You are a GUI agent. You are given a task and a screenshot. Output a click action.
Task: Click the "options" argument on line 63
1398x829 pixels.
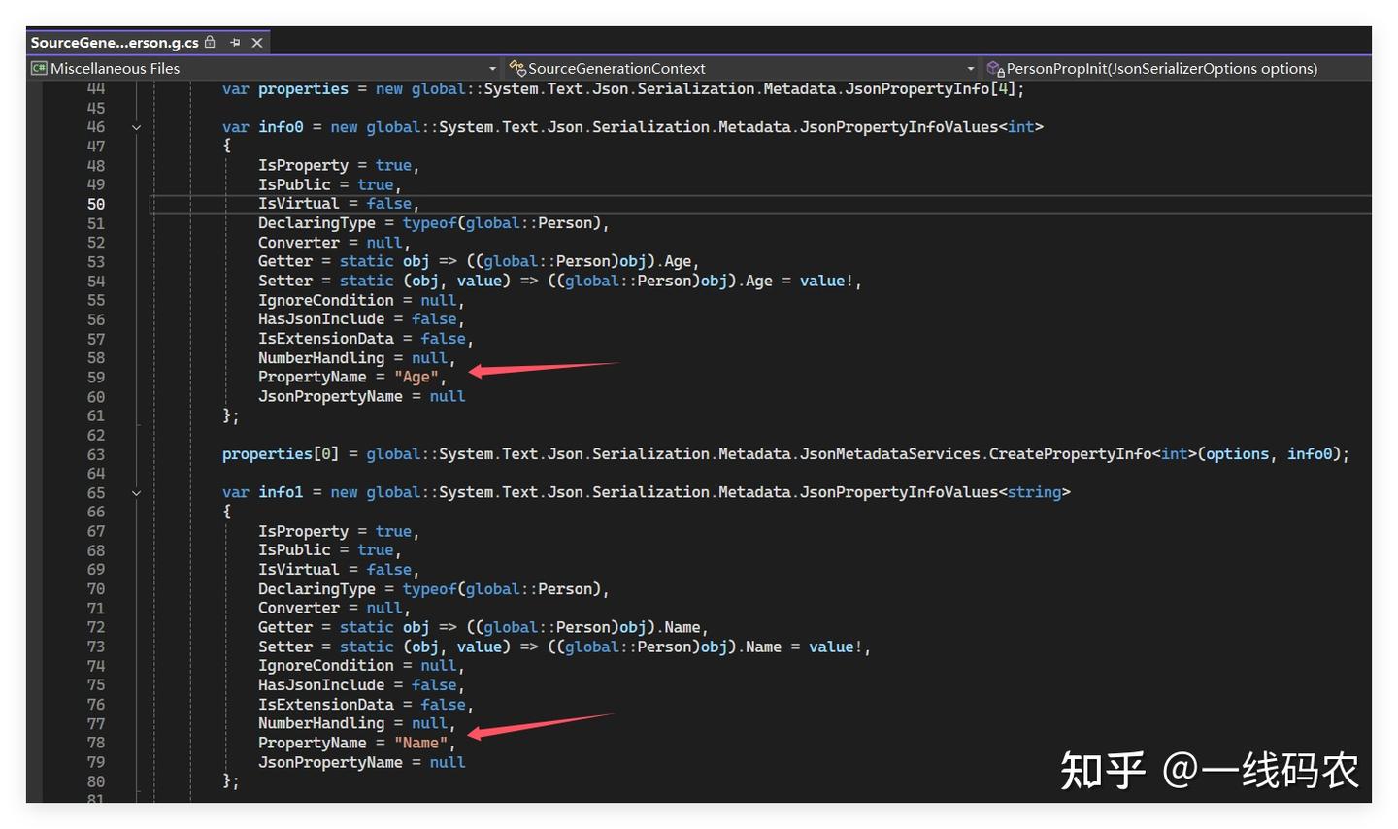click(1238, 454)
